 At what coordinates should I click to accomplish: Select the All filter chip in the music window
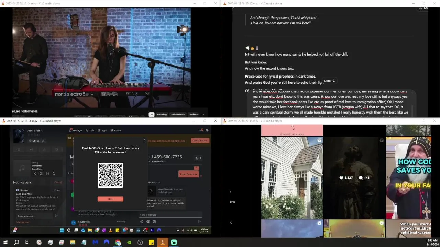pos(151,114)
